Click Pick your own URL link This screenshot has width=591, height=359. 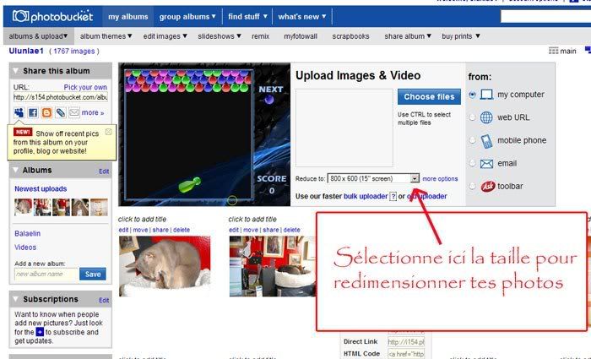point(85,87)
